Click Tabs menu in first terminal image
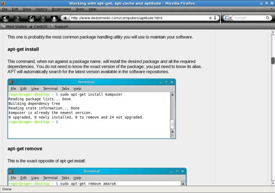The image size is (275, 193). pyautogui.click(x=65, y=88)
